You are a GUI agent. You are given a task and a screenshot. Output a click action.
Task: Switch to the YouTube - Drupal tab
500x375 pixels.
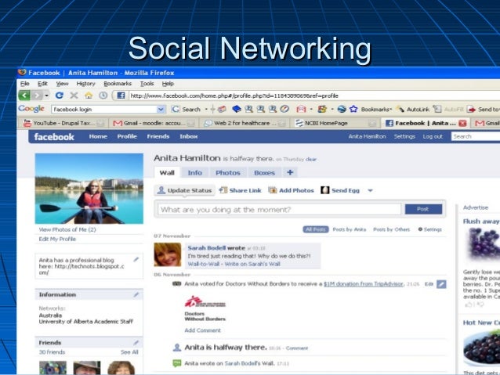(x=63, y=123)
